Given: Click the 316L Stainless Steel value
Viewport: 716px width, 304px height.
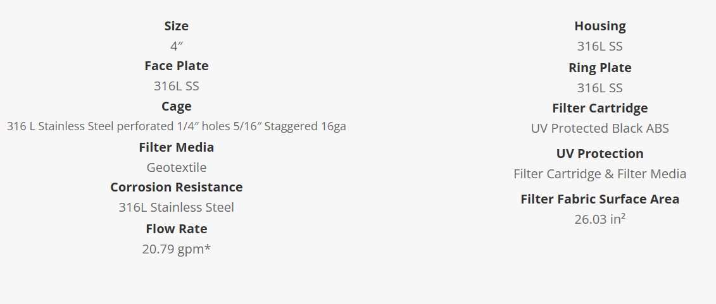Looking at the screenshot, I should coord(176,207).
